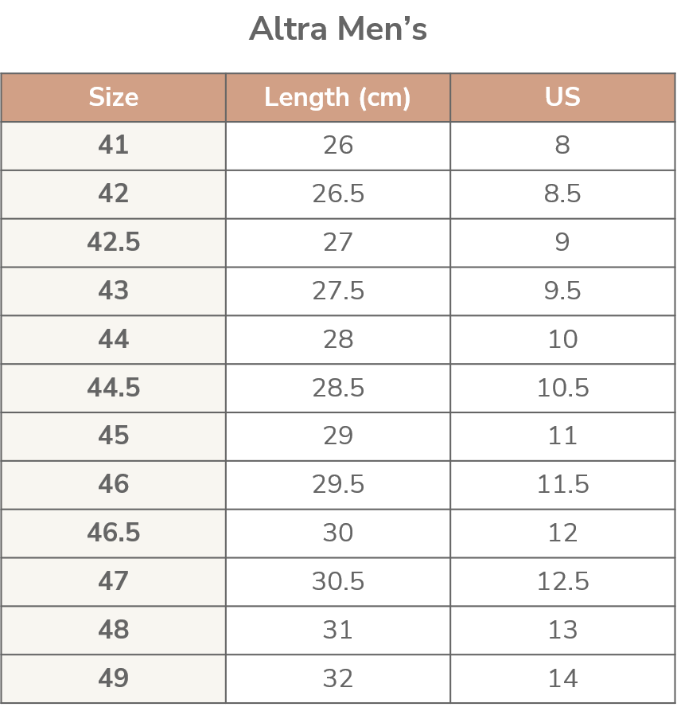Viewport: 677px width, 711px height.
Task: Select the 28.5 length cell
Action: [x=337, y=388]
